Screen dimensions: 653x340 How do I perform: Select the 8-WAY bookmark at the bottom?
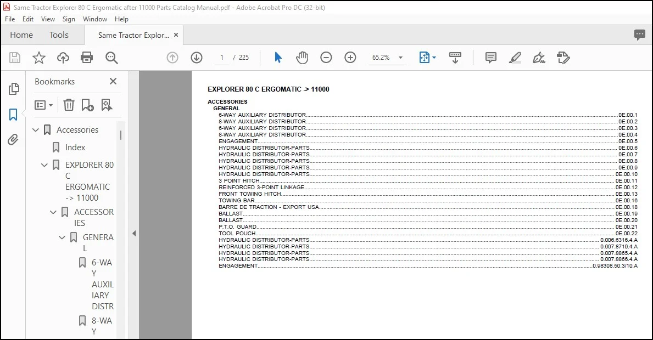tap(102, 326)
